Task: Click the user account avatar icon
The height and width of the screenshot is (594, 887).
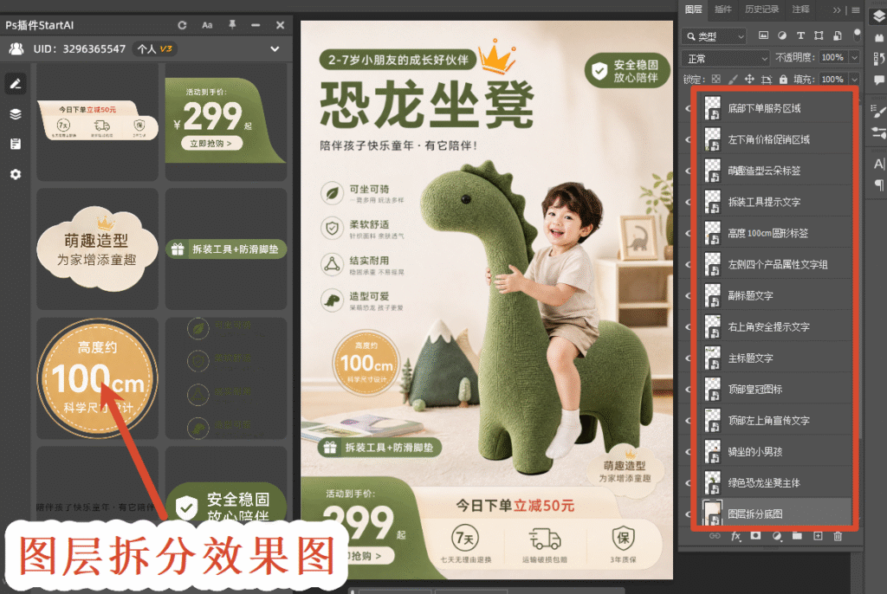Action: click(16, 48)
